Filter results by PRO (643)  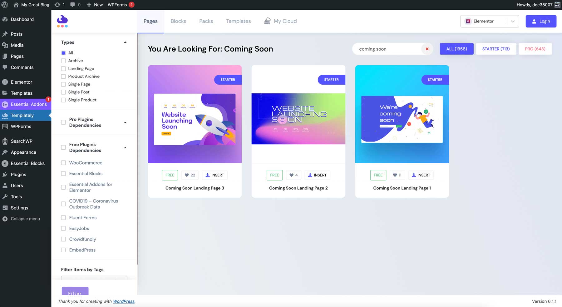tap(535, 49)
